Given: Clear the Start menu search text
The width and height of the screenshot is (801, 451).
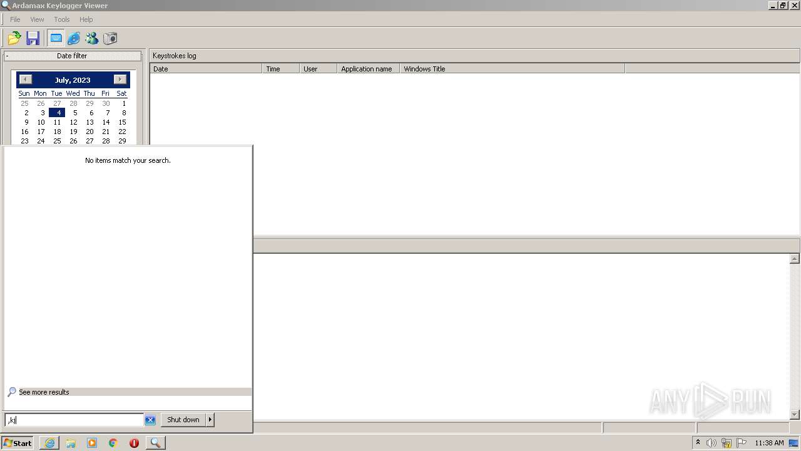Looking at the screenshot, I should 150,420.
